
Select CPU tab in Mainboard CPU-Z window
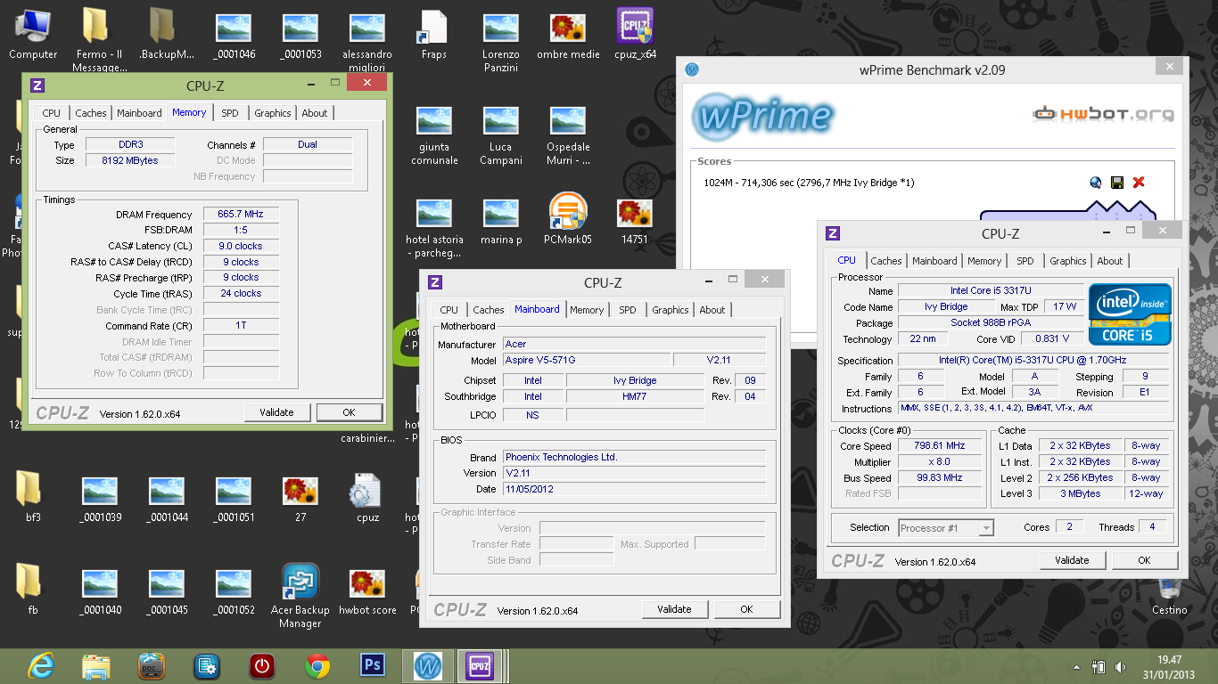[449, 310]
